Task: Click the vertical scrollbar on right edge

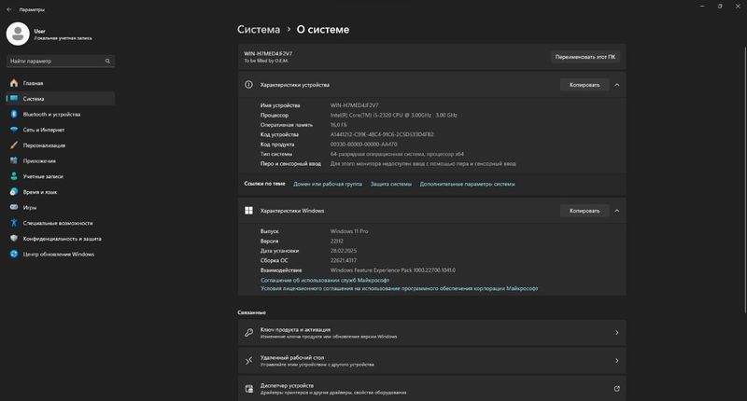Action: [x=745, y=180]
